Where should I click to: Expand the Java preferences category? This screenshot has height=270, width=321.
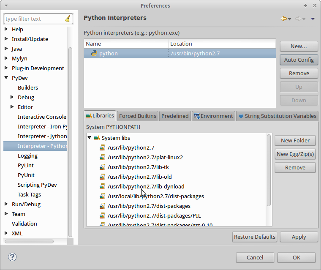[x=6, y=49]
